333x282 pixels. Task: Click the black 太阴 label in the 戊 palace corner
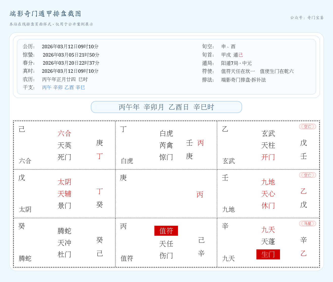click(x=25, y=209)
